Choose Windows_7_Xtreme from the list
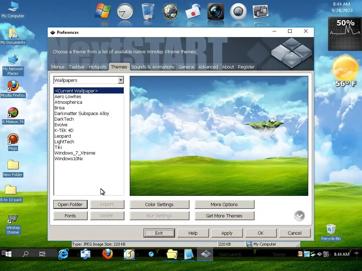The height and width of the screenshot is (271, 362). point(89,153)
